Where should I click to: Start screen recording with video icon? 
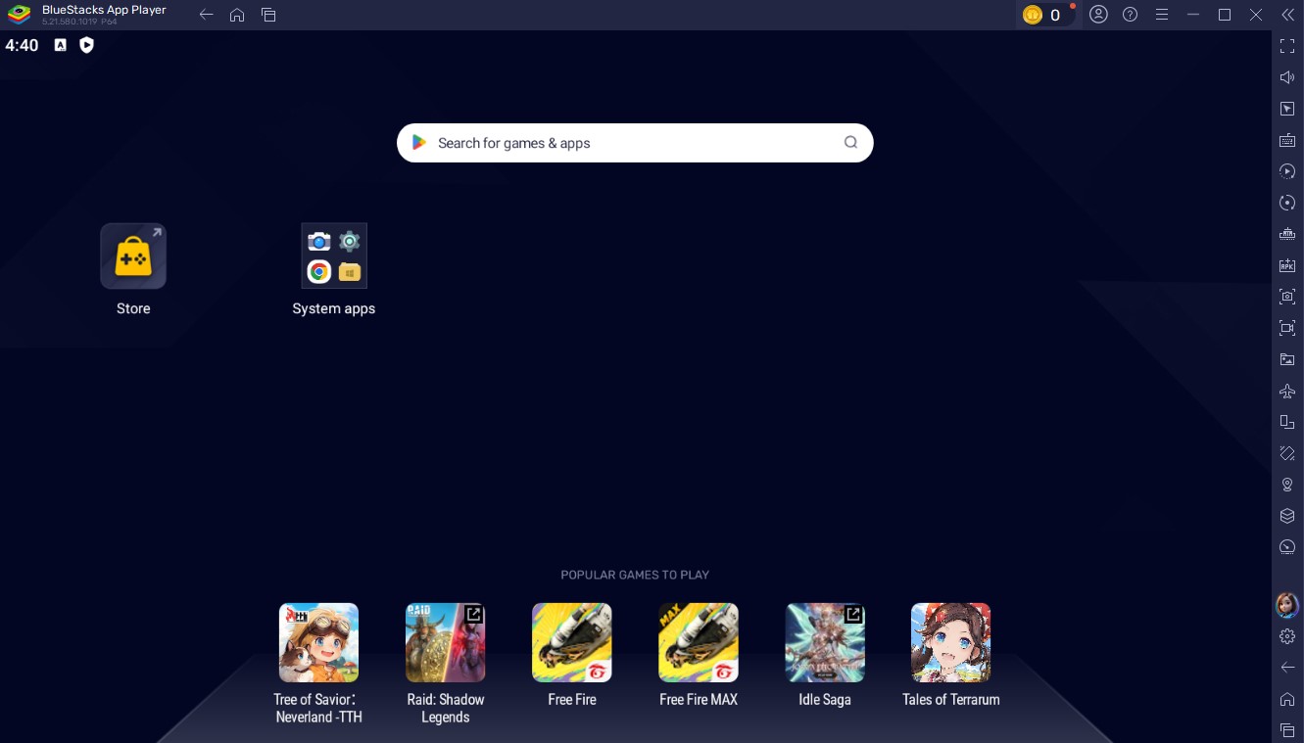1287,328
